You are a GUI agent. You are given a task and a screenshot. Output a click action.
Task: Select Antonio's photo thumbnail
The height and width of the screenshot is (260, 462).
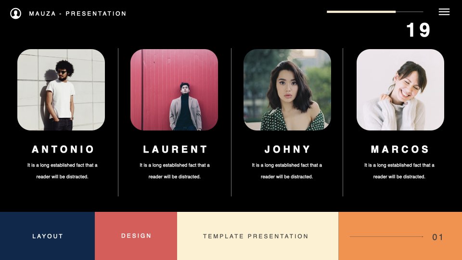tap(61, 90)
